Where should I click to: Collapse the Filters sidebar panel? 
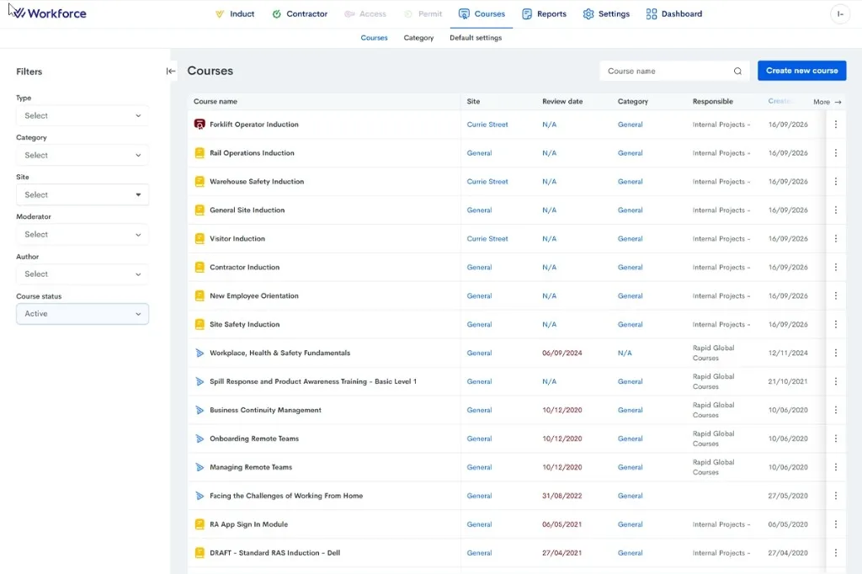click(x=171, y=71)
